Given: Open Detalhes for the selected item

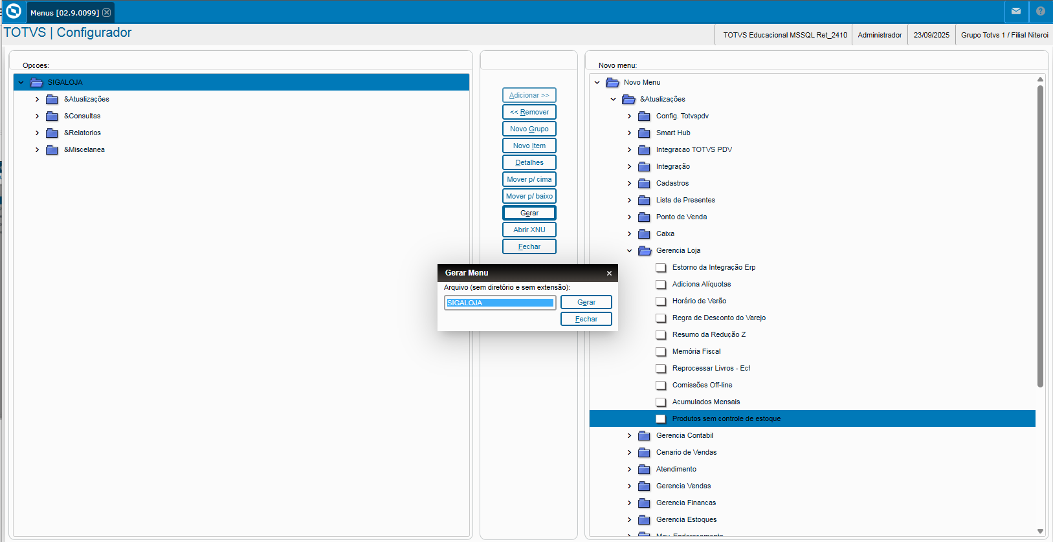Looking at the screenshot, I should (x=529, y=162).
